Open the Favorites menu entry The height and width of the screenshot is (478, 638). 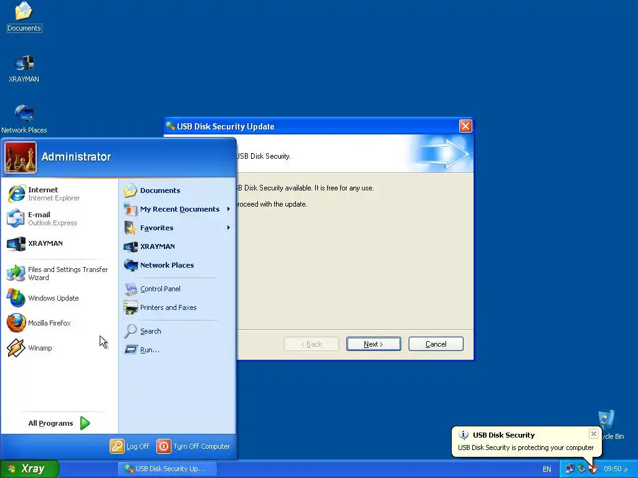178,228
